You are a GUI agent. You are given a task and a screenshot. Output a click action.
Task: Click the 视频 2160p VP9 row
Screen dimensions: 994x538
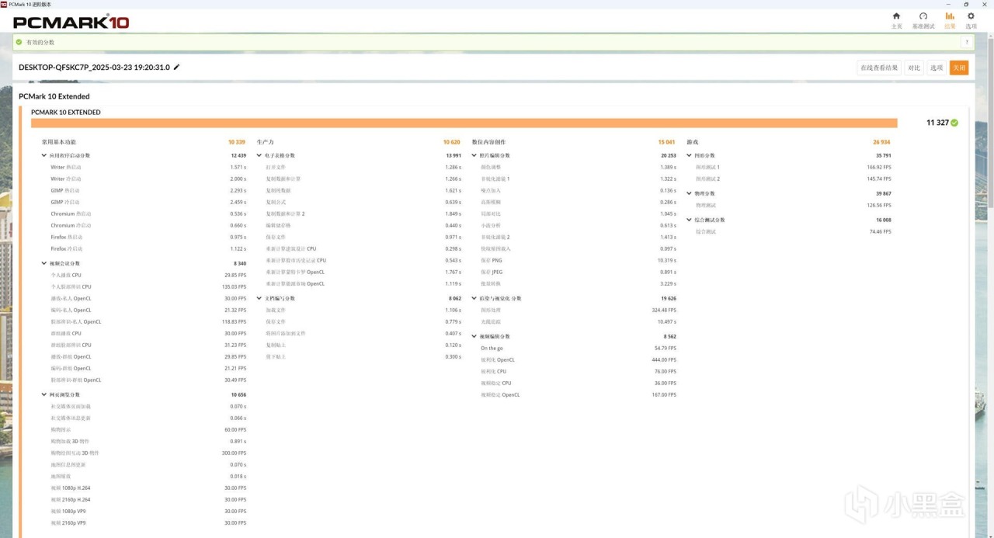pos(148,522)
